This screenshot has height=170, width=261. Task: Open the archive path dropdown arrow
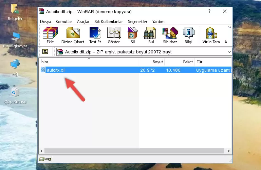coord(229,52)
